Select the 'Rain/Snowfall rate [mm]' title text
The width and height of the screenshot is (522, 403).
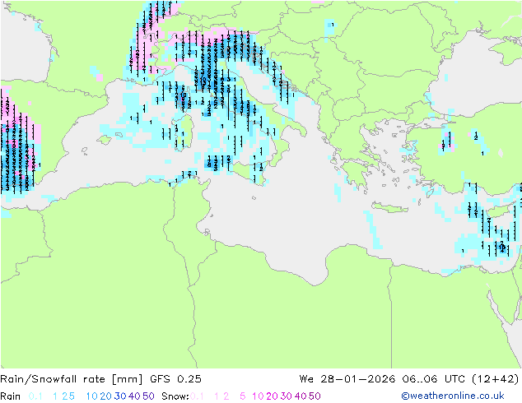point(72,378)
